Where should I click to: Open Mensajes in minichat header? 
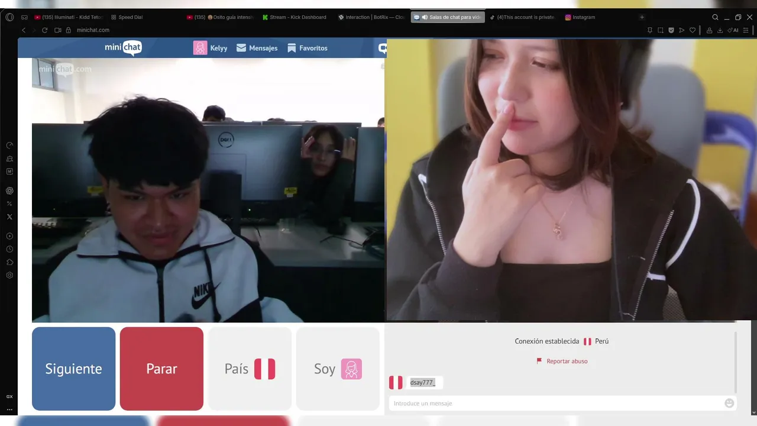pyautogui.click(x=257, y=48)
